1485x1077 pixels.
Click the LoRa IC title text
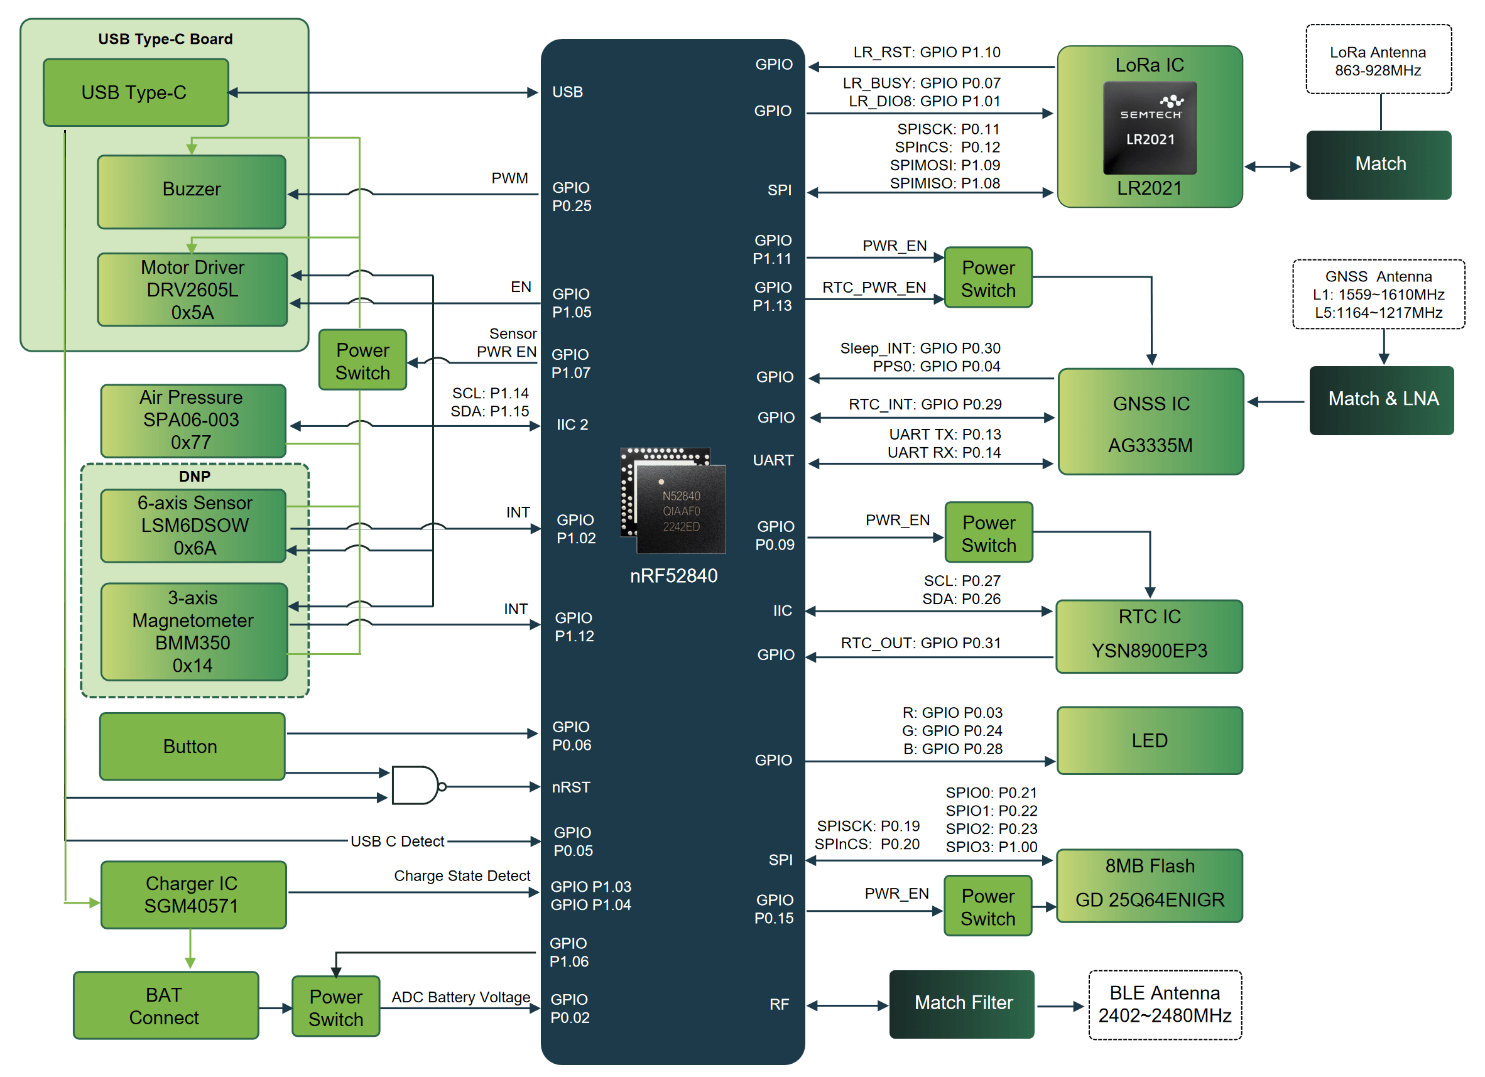1149,65
